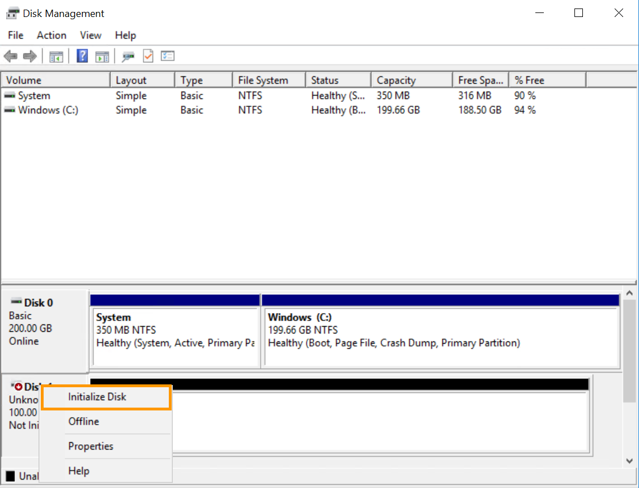The height and width of the screenshot is (488, 639).
Task: Open the View menu
Action: (x=90, y=35)
